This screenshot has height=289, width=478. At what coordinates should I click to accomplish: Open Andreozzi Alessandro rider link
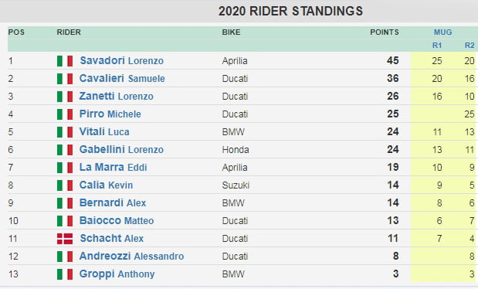[x=131, y=256]
